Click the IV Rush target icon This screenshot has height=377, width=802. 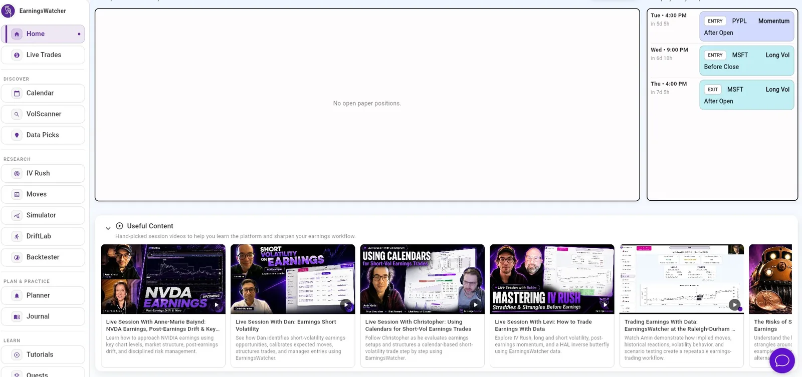(17, 173)
